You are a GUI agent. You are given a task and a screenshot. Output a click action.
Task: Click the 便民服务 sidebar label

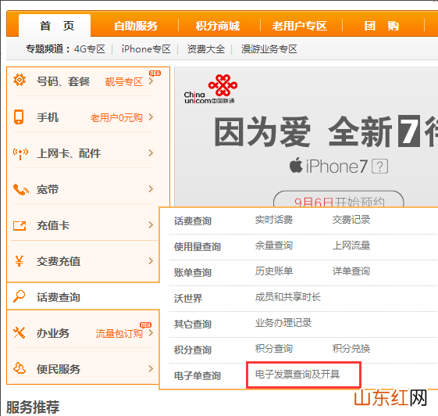pyautogui.click(x=59, y=369)
